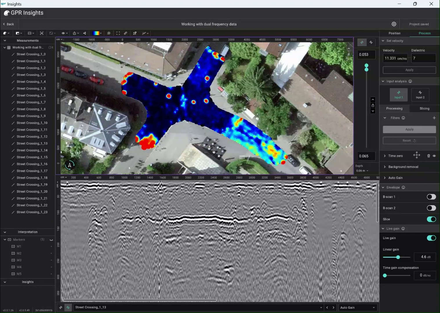The height and width of the screenshot is (313, 440).
Task: Select the magic wand tool in toolbar
Action: (143, 33)
